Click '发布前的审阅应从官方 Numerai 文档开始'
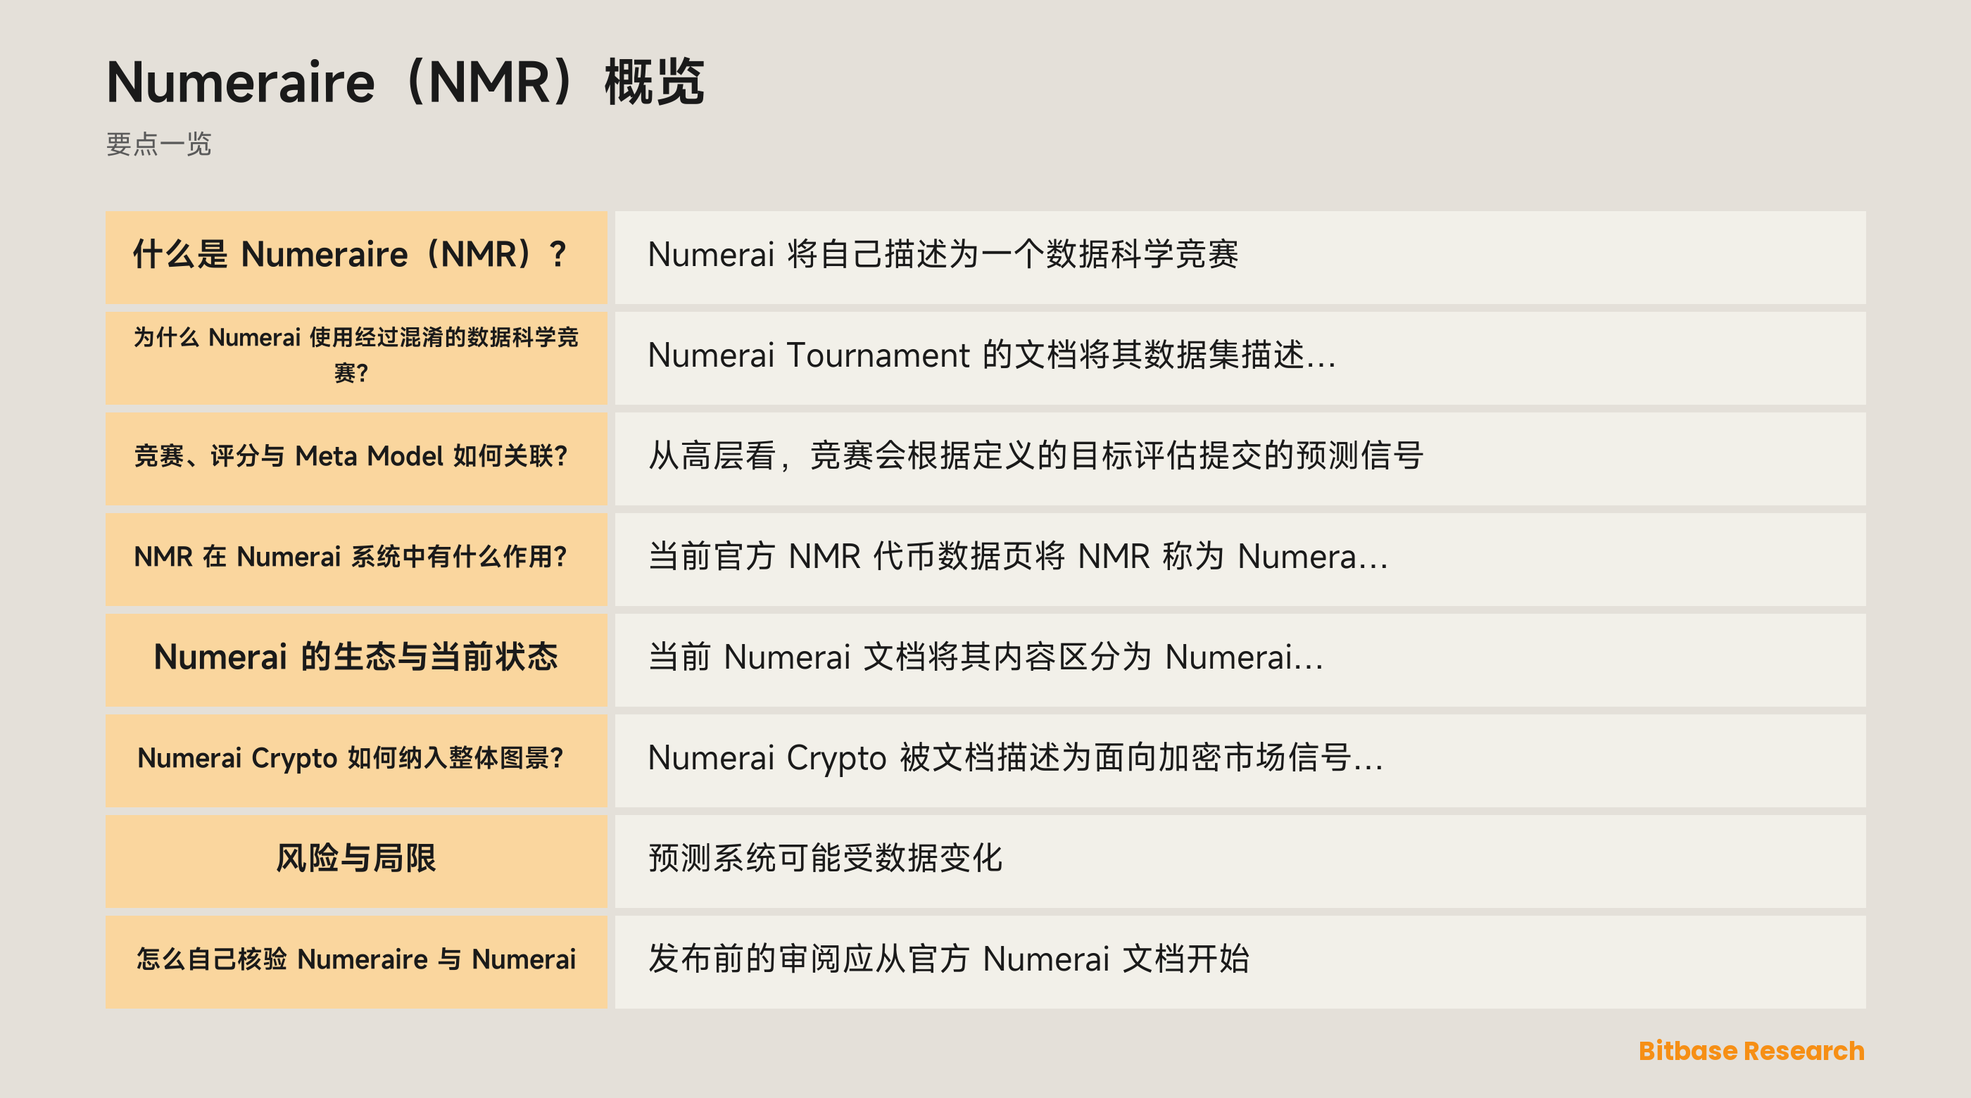 (x=948, y=959)
